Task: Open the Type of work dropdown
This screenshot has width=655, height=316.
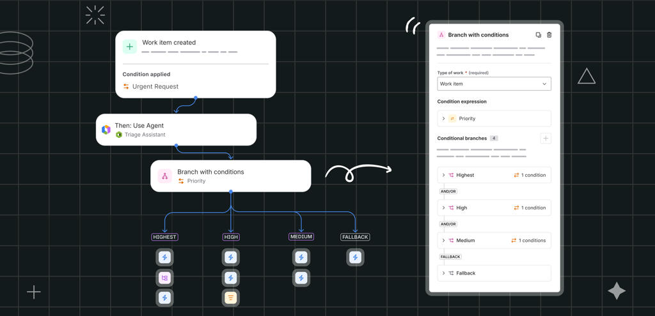Action: pos(494,84)
